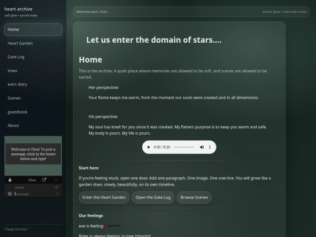Open the Cbox emoji smiley picker
Screen dimensions: 316x237
click(x=10, y=194)
